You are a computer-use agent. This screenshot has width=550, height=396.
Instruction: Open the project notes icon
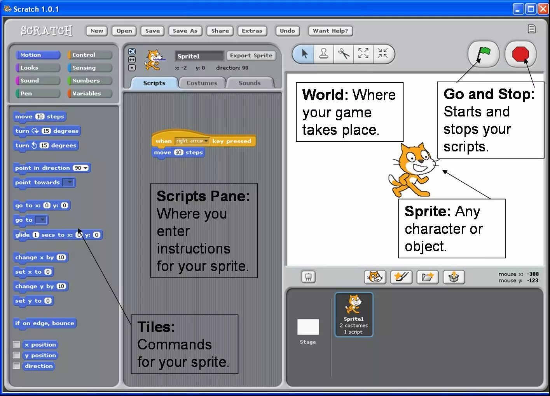pyautogui.click(x=531, y=29)
